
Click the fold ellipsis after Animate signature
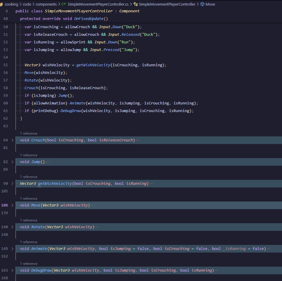click(269, 249)
